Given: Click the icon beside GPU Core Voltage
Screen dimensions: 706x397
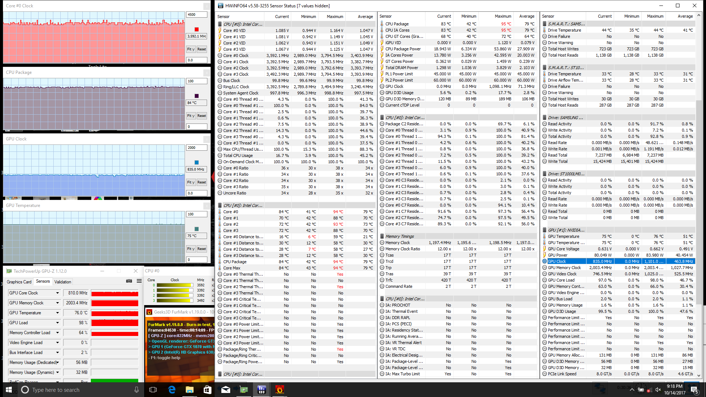Looking at the screenshot, I should [x=545, y=249].
